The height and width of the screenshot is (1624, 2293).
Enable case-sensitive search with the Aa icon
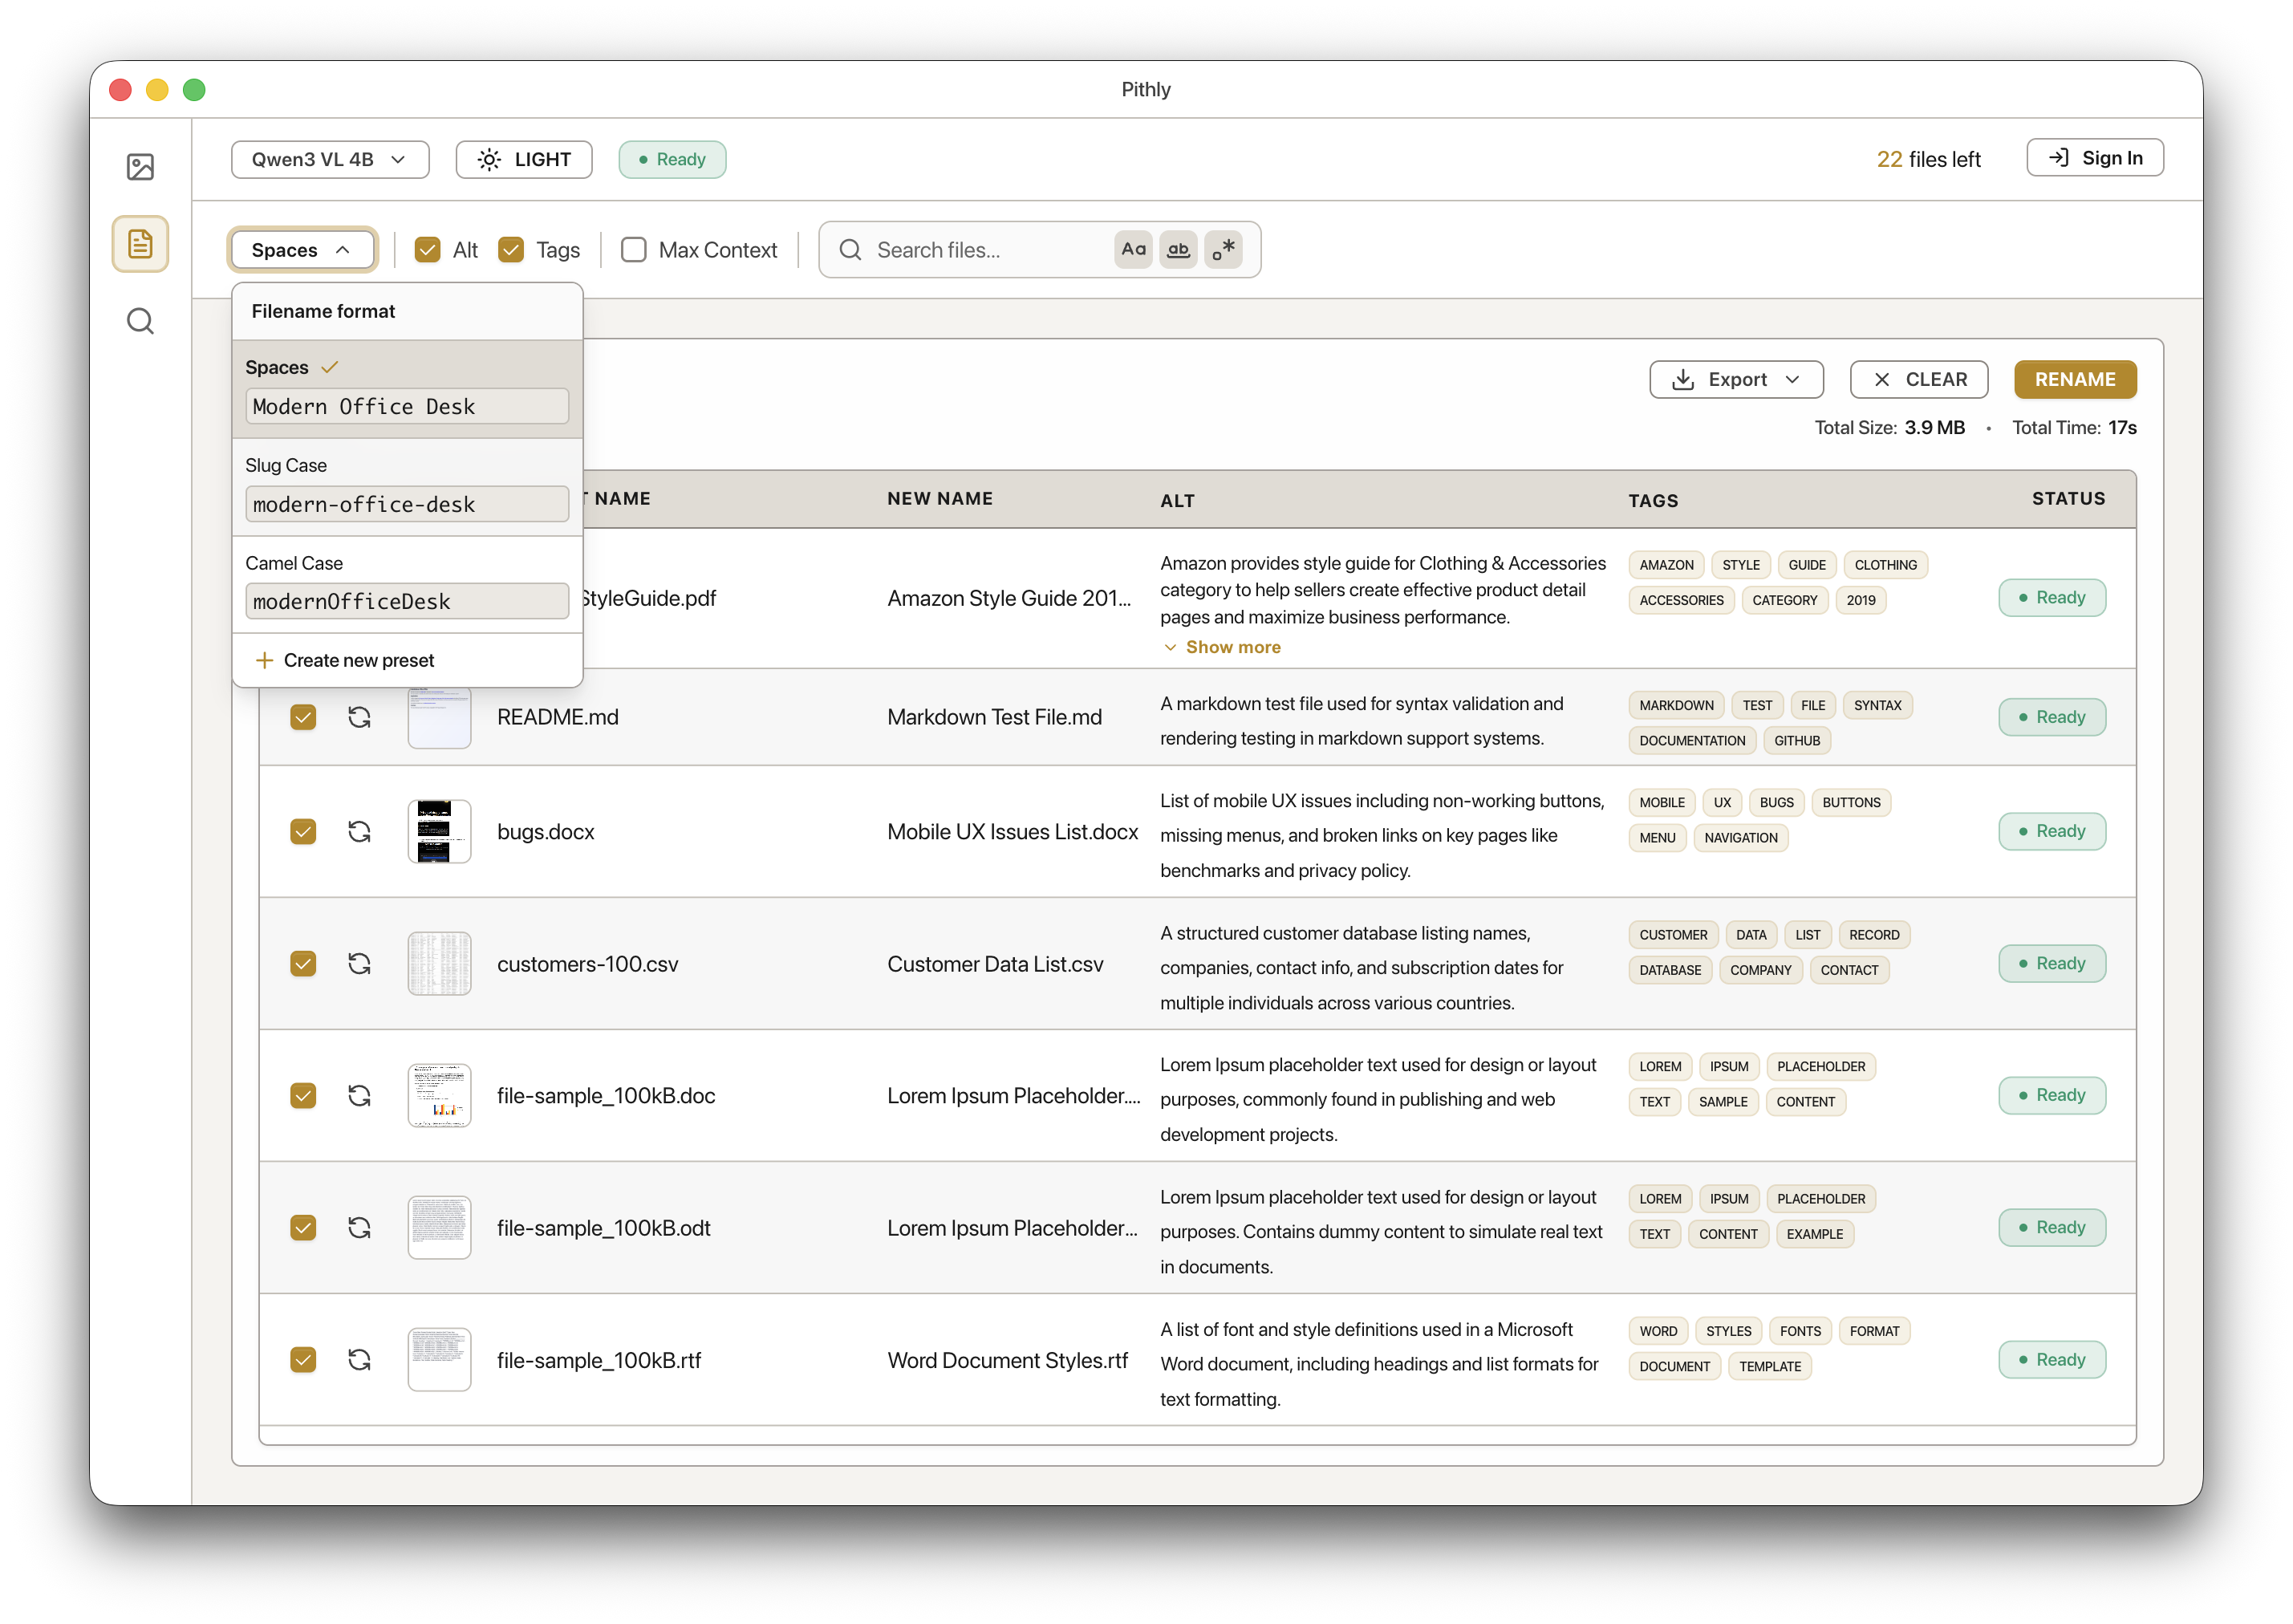point(1133,249)
